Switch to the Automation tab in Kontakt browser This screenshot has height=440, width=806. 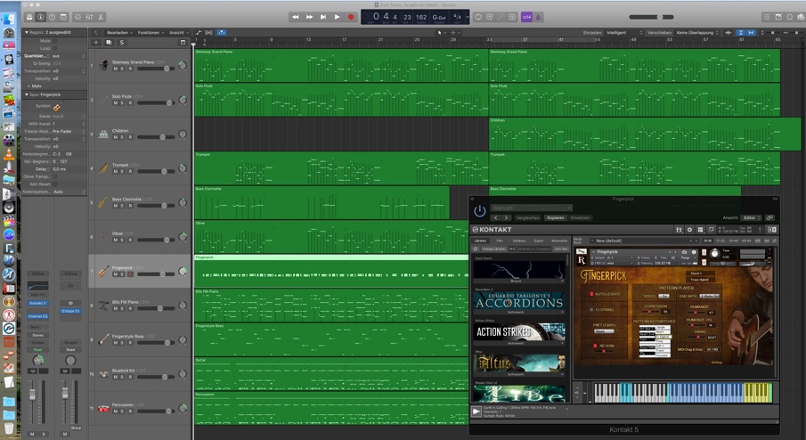tap(559, 240)
